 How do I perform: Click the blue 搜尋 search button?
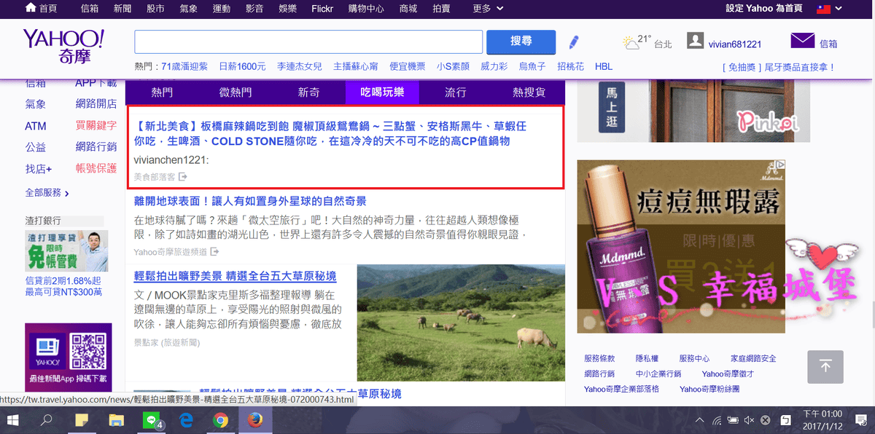(x=521, y=42)
